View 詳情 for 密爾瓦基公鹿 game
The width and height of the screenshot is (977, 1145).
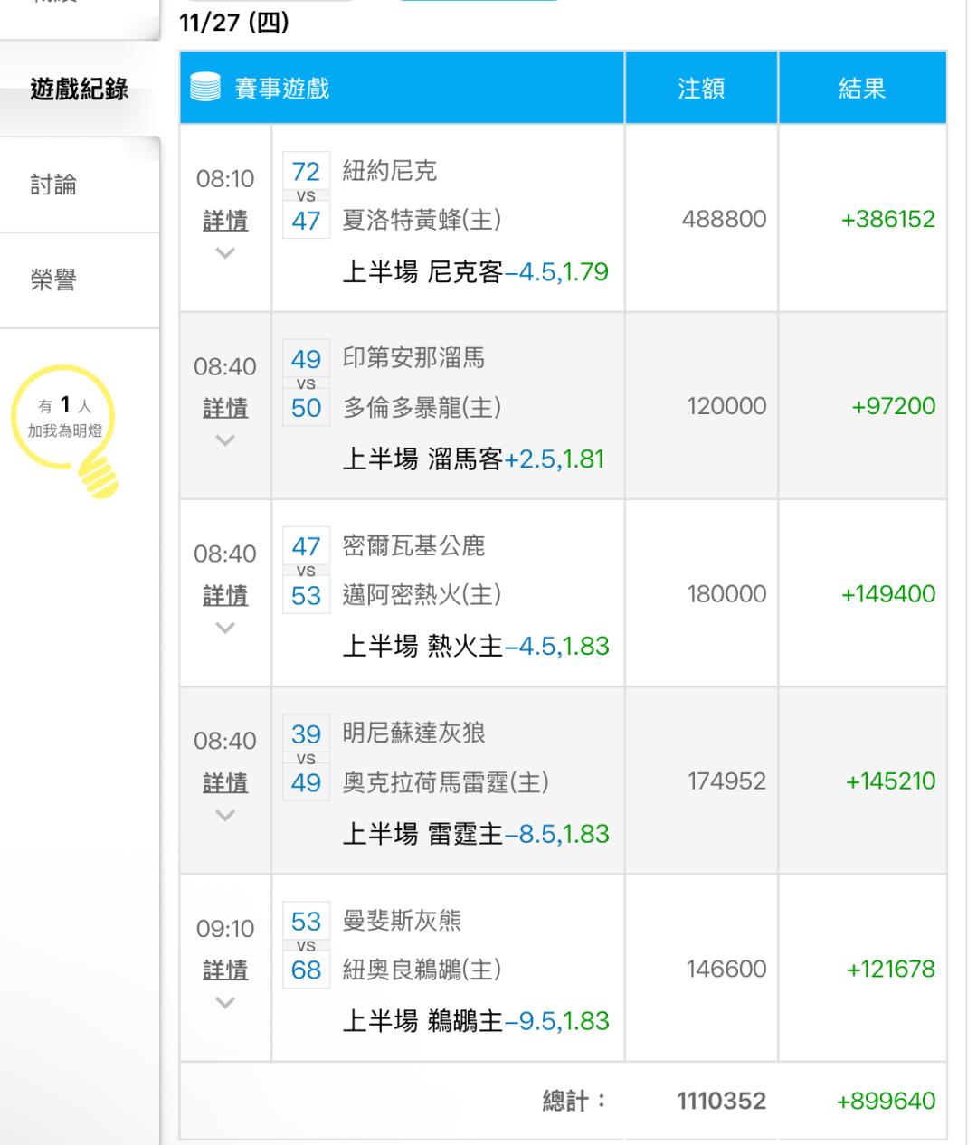225,595
